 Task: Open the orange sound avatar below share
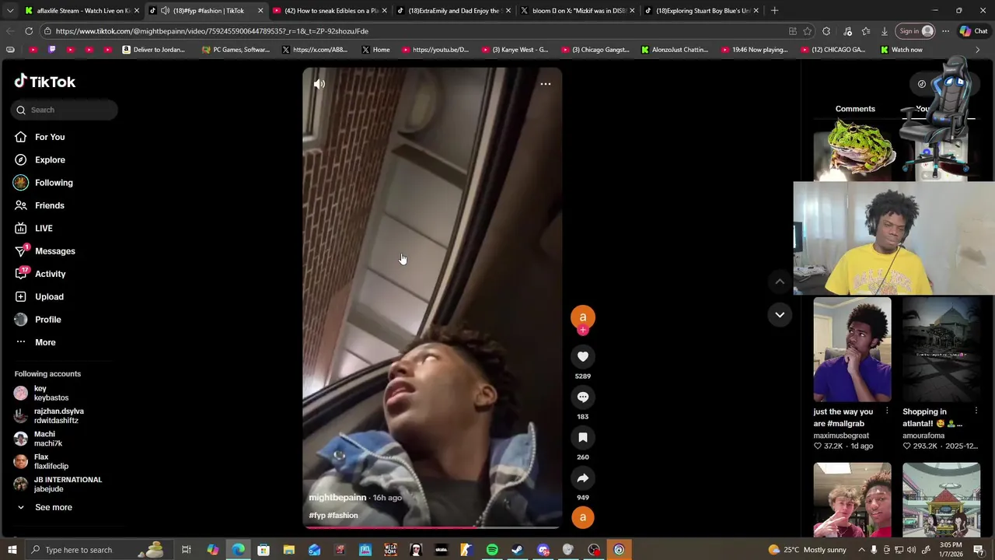[x=583, y=517]
